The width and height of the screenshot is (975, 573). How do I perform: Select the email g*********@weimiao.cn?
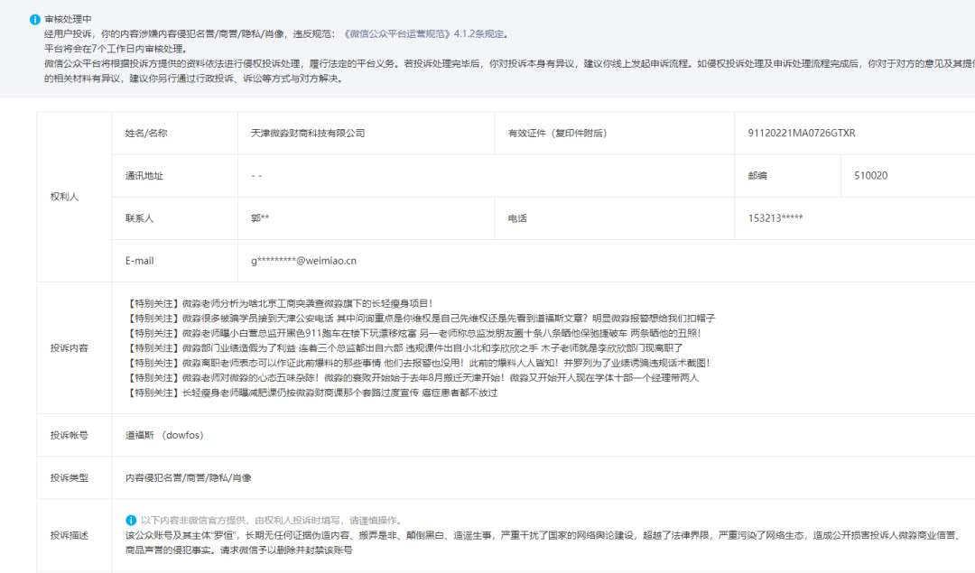click(x=303, y=261)
